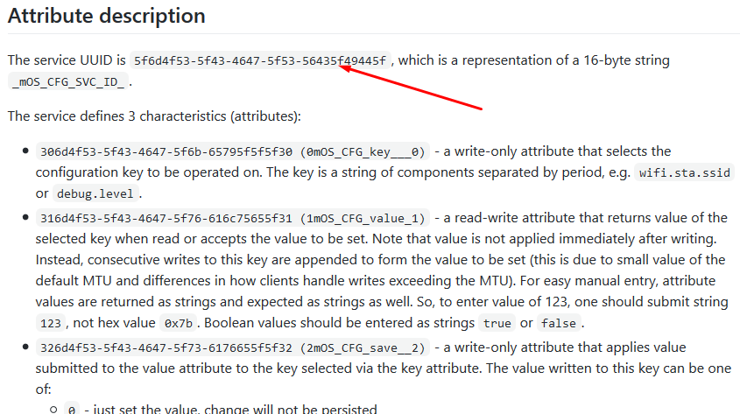Click the red arrow annotation

point(410,86)
